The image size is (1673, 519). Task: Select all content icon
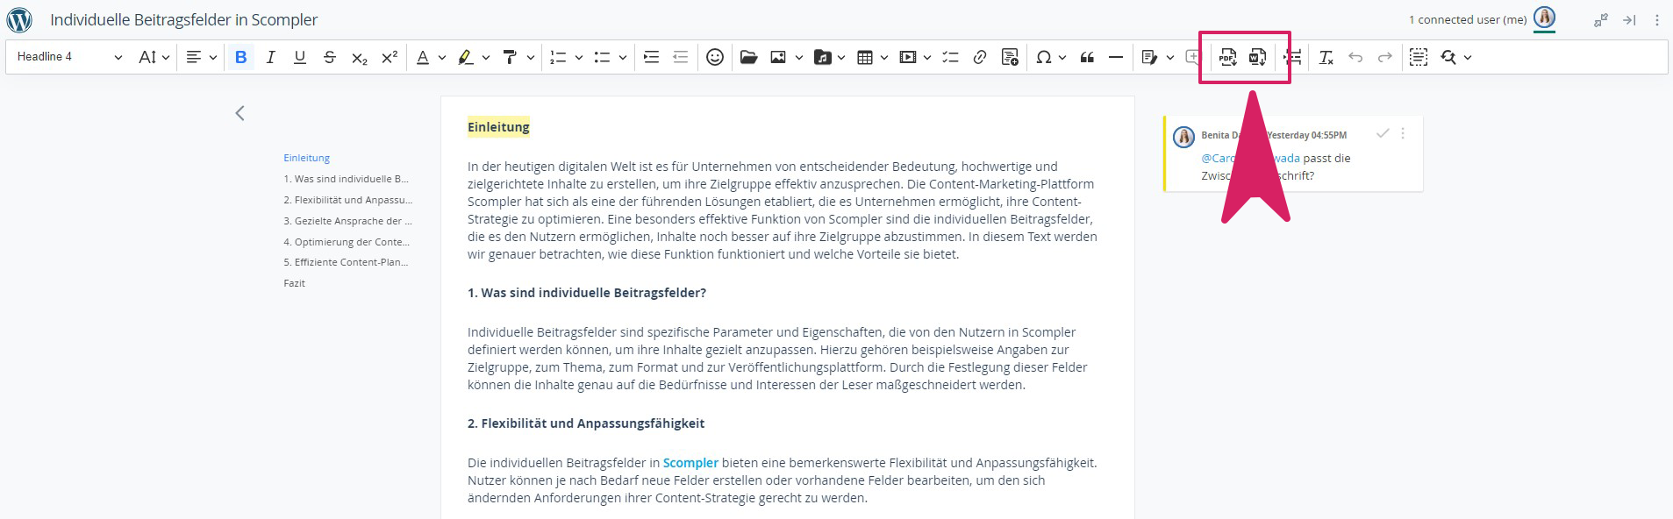click(1419, 57)
